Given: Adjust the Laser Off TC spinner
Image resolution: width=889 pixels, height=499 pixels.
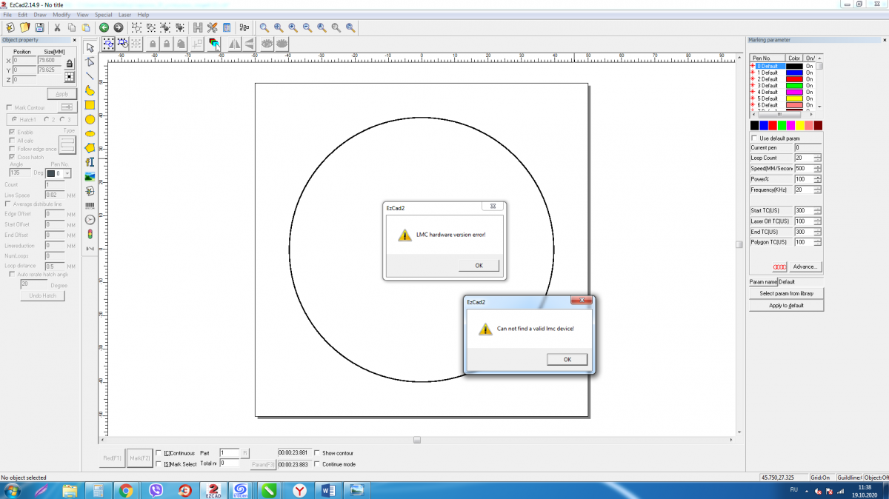Looking at the screenshot, I should (x=818, y=221).
